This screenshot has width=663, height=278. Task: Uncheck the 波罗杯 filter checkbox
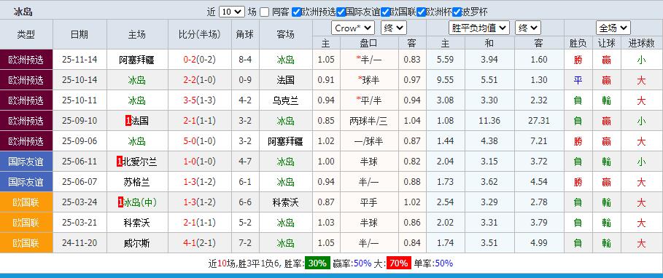[x=457, y=12]
